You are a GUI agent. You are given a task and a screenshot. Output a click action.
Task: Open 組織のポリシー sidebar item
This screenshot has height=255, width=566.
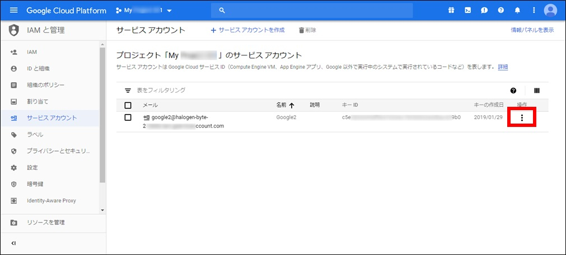tap(50, 85)
